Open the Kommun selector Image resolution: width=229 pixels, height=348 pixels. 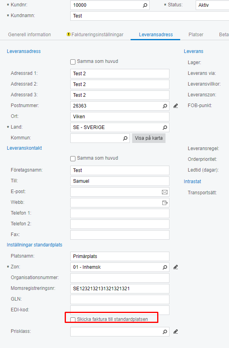(x=125, y=138)
